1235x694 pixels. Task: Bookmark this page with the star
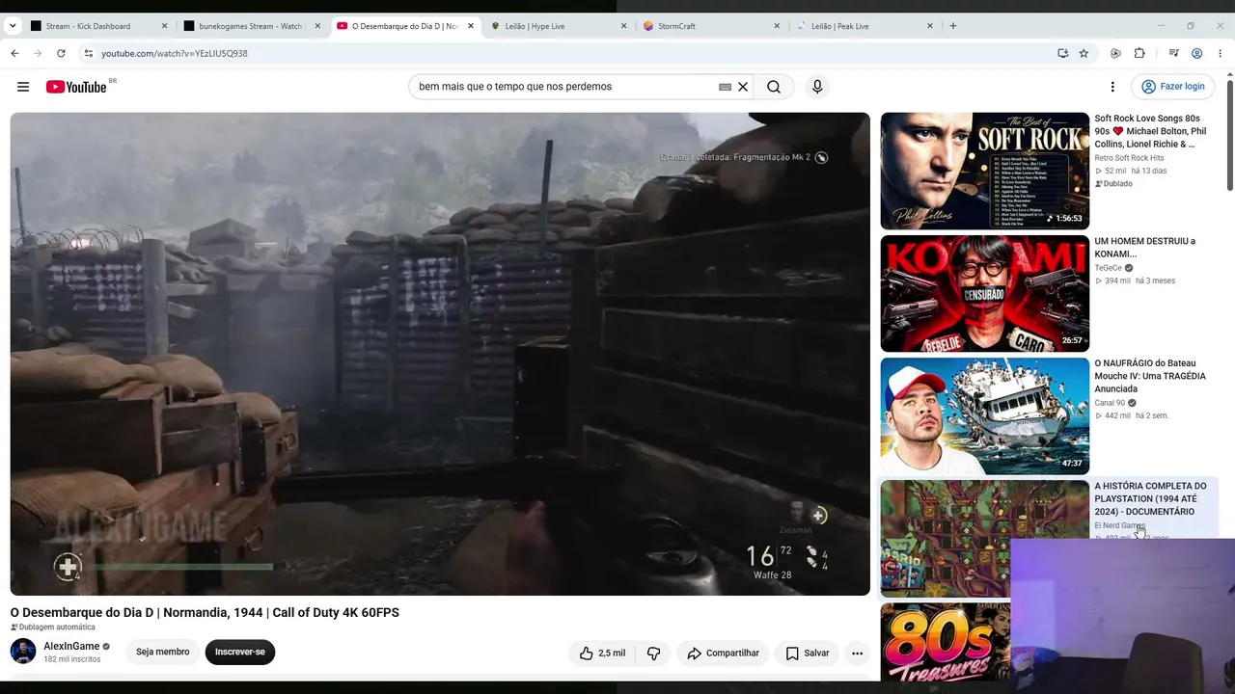click(x=1084, y=53)
